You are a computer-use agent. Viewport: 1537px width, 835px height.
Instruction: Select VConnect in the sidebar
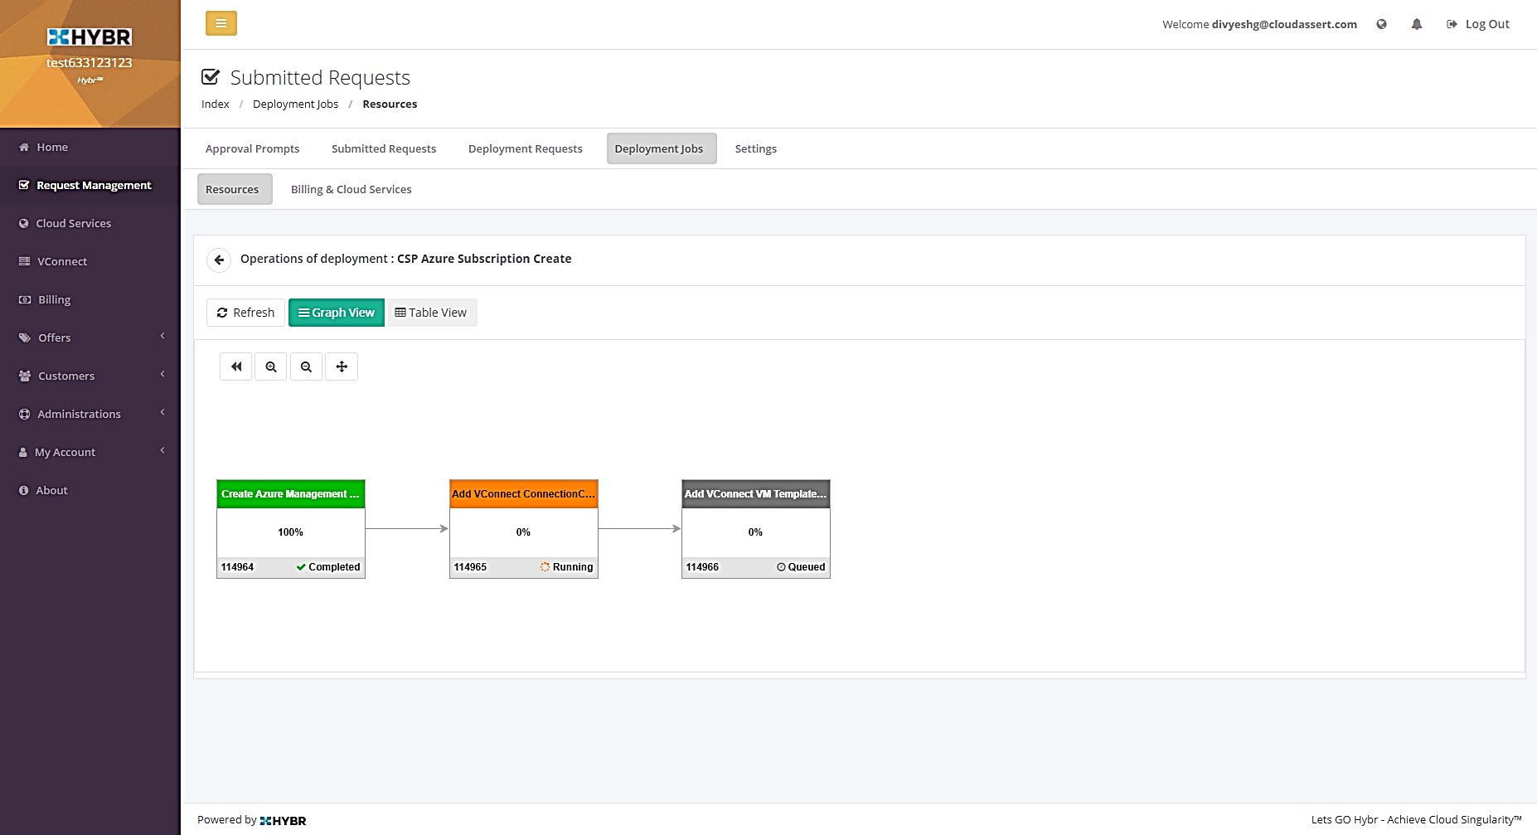click(x=62, y=261)
